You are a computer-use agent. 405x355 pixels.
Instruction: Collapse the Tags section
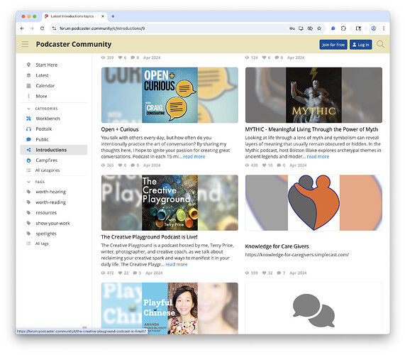pos(28,182)
